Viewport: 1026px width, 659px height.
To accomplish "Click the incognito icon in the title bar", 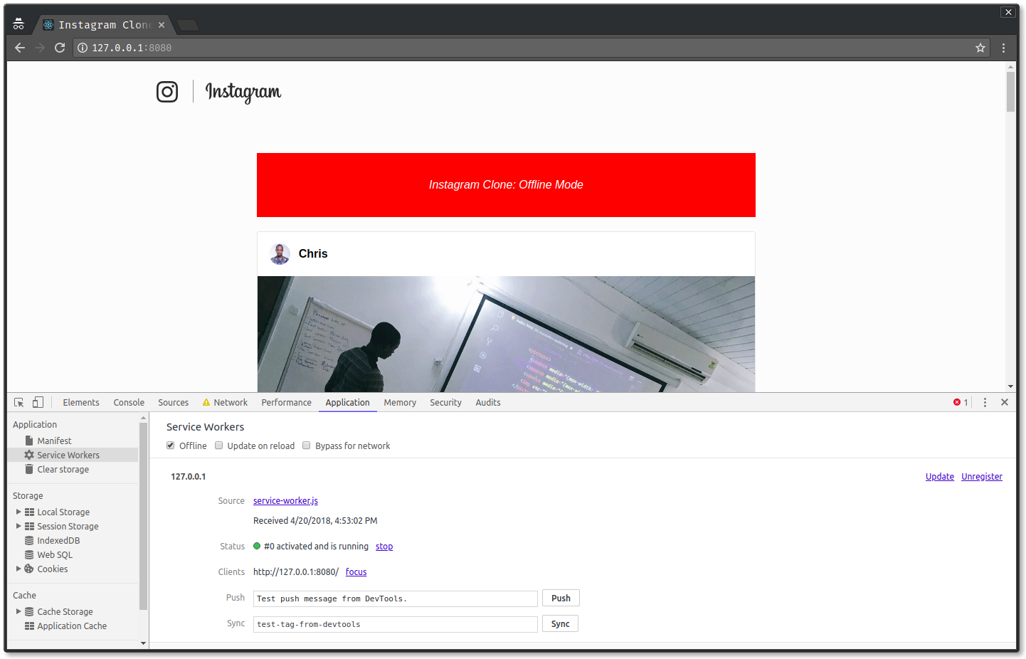I will click(18, 24).
